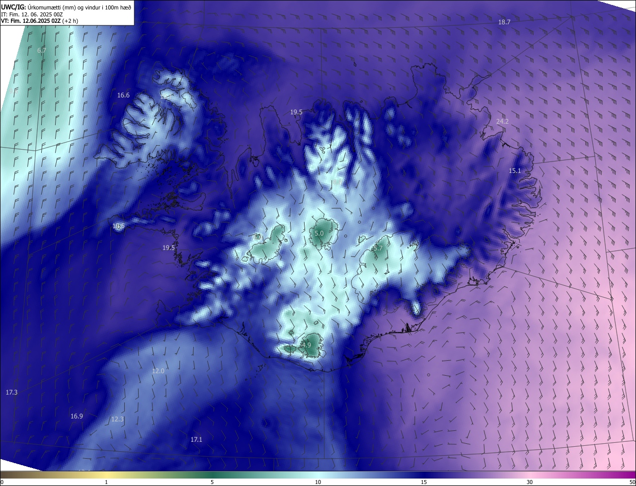The width and height of the screenshot is (636, 486).
Task: Click the colour scale tick labelled 1
Action: 106,482
